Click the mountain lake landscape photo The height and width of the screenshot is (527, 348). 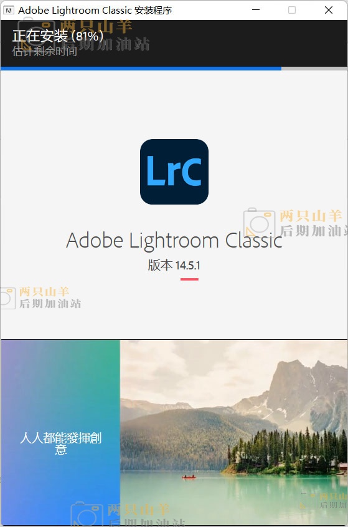click(234, 433)
